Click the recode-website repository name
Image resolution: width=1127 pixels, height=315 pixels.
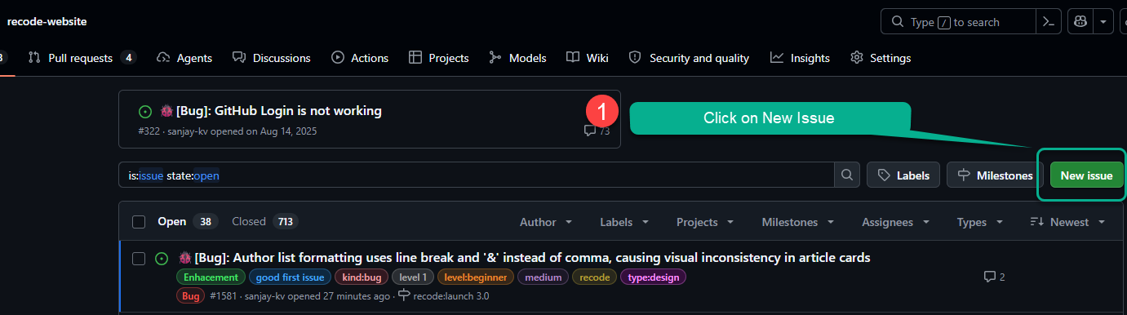coord(47,21)
